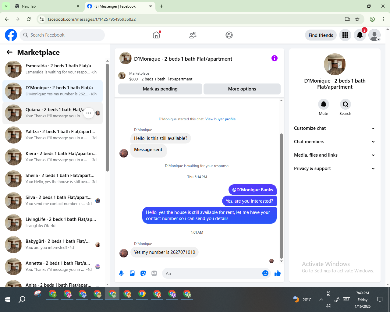The height and width of the screenshot is (312, 390).
Task: Open the Windows Start menu
Action: point(7,300)
